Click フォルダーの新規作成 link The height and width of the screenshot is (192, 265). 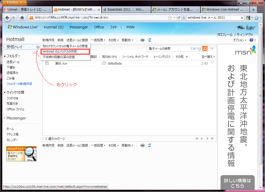[x=19, y=84]
